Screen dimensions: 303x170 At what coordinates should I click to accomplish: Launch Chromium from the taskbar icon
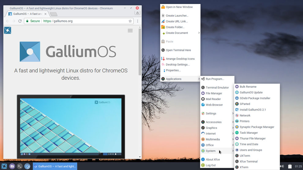tap(27, 166)
